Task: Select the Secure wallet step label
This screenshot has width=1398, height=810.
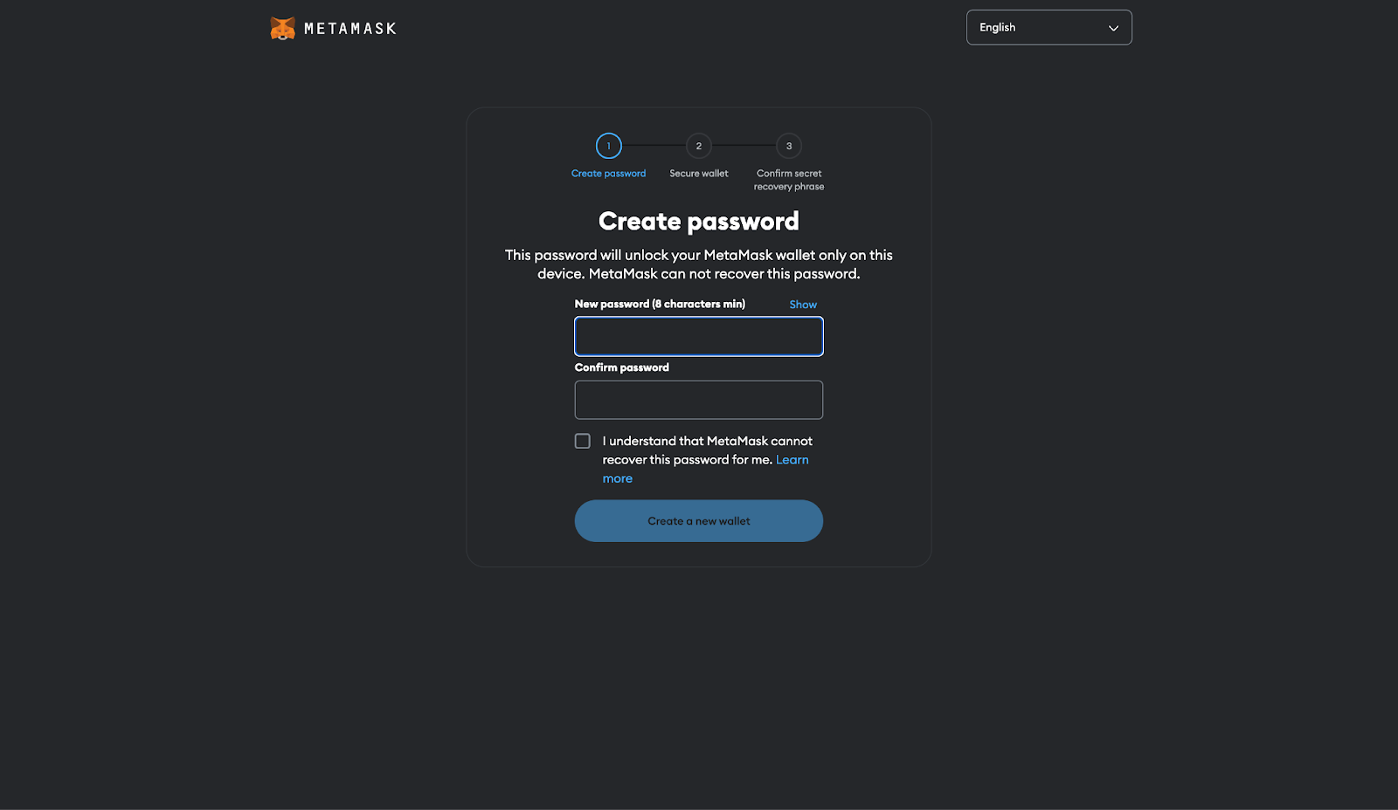Action: [x=698, y=173]
